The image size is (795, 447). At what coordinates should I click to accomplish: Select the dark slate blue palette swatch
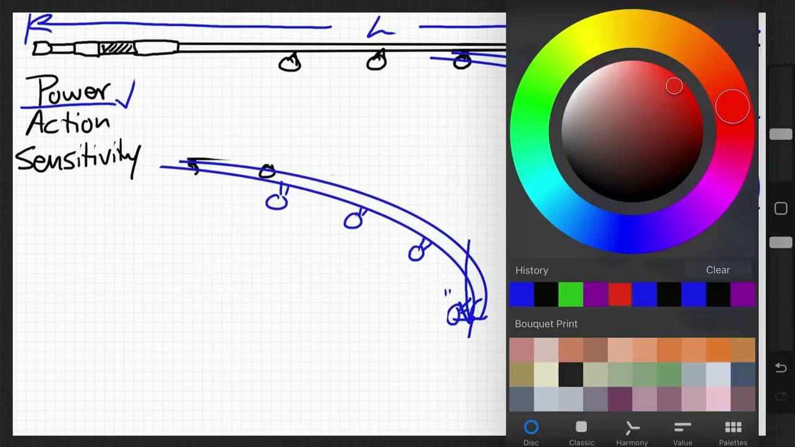click(743, 374)
